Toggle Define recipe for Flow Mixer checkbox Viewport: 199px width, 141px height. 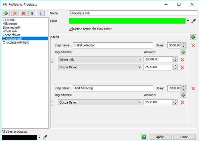point(71,29)
